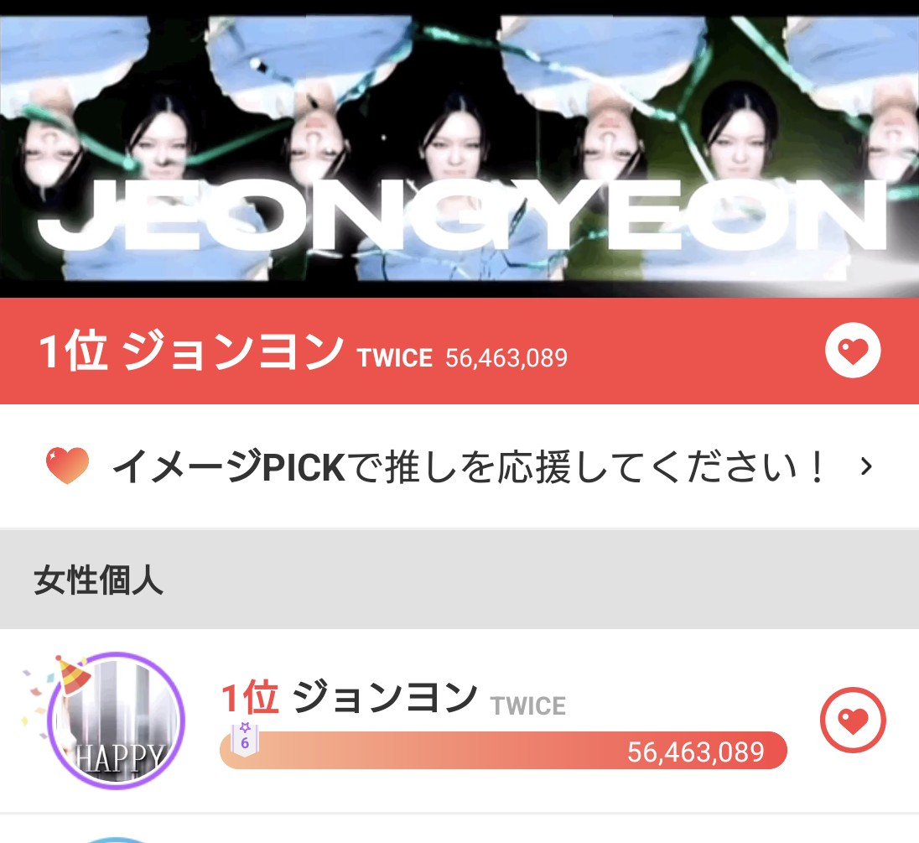Click the TWICE label in red bar
919x843 pixels.
coord(395,358)
